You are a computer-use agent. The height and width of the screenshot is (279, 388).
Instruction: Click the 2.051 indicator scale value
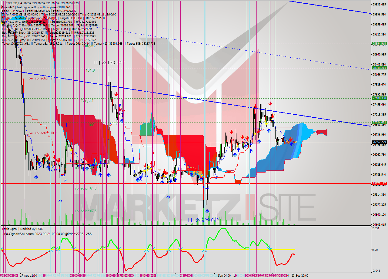(x=376, y=228)
